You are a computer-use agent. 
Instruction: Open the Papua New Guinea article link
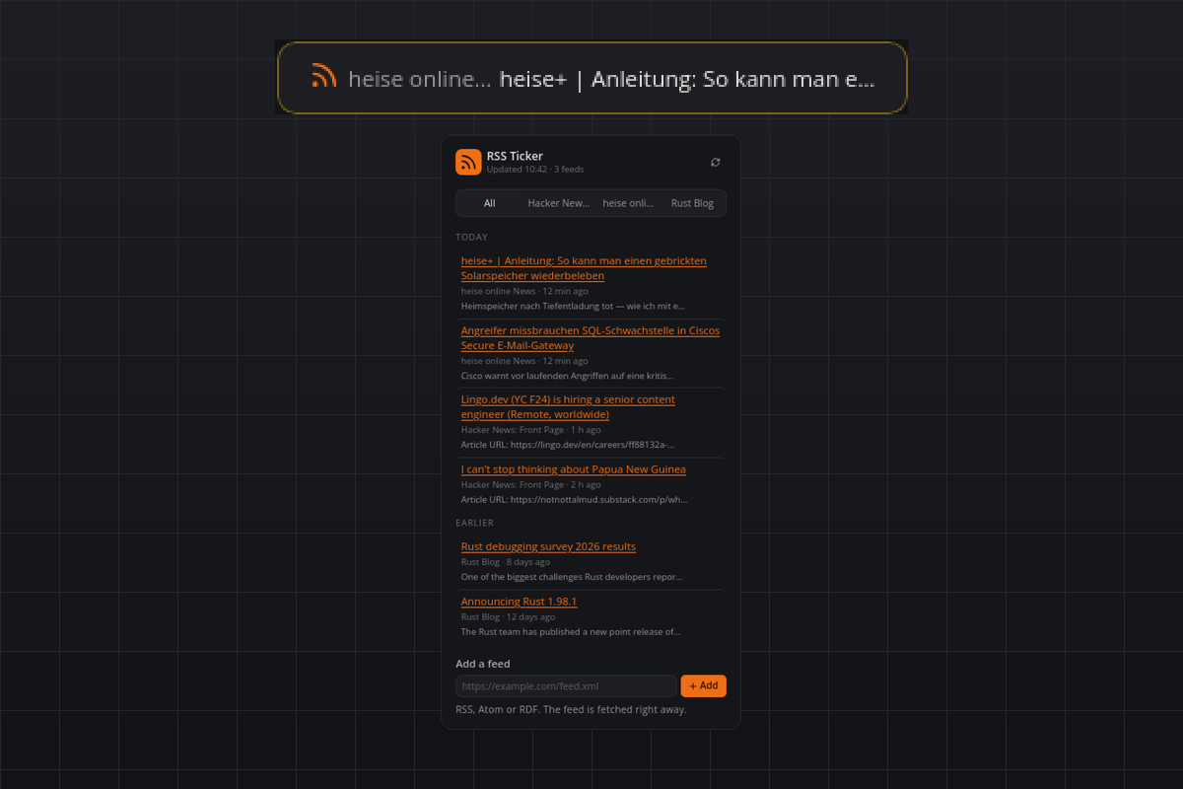point(574,469)
